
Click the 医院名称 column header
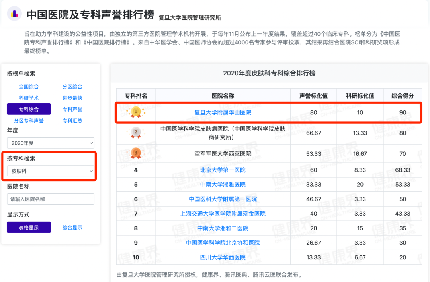223,96
